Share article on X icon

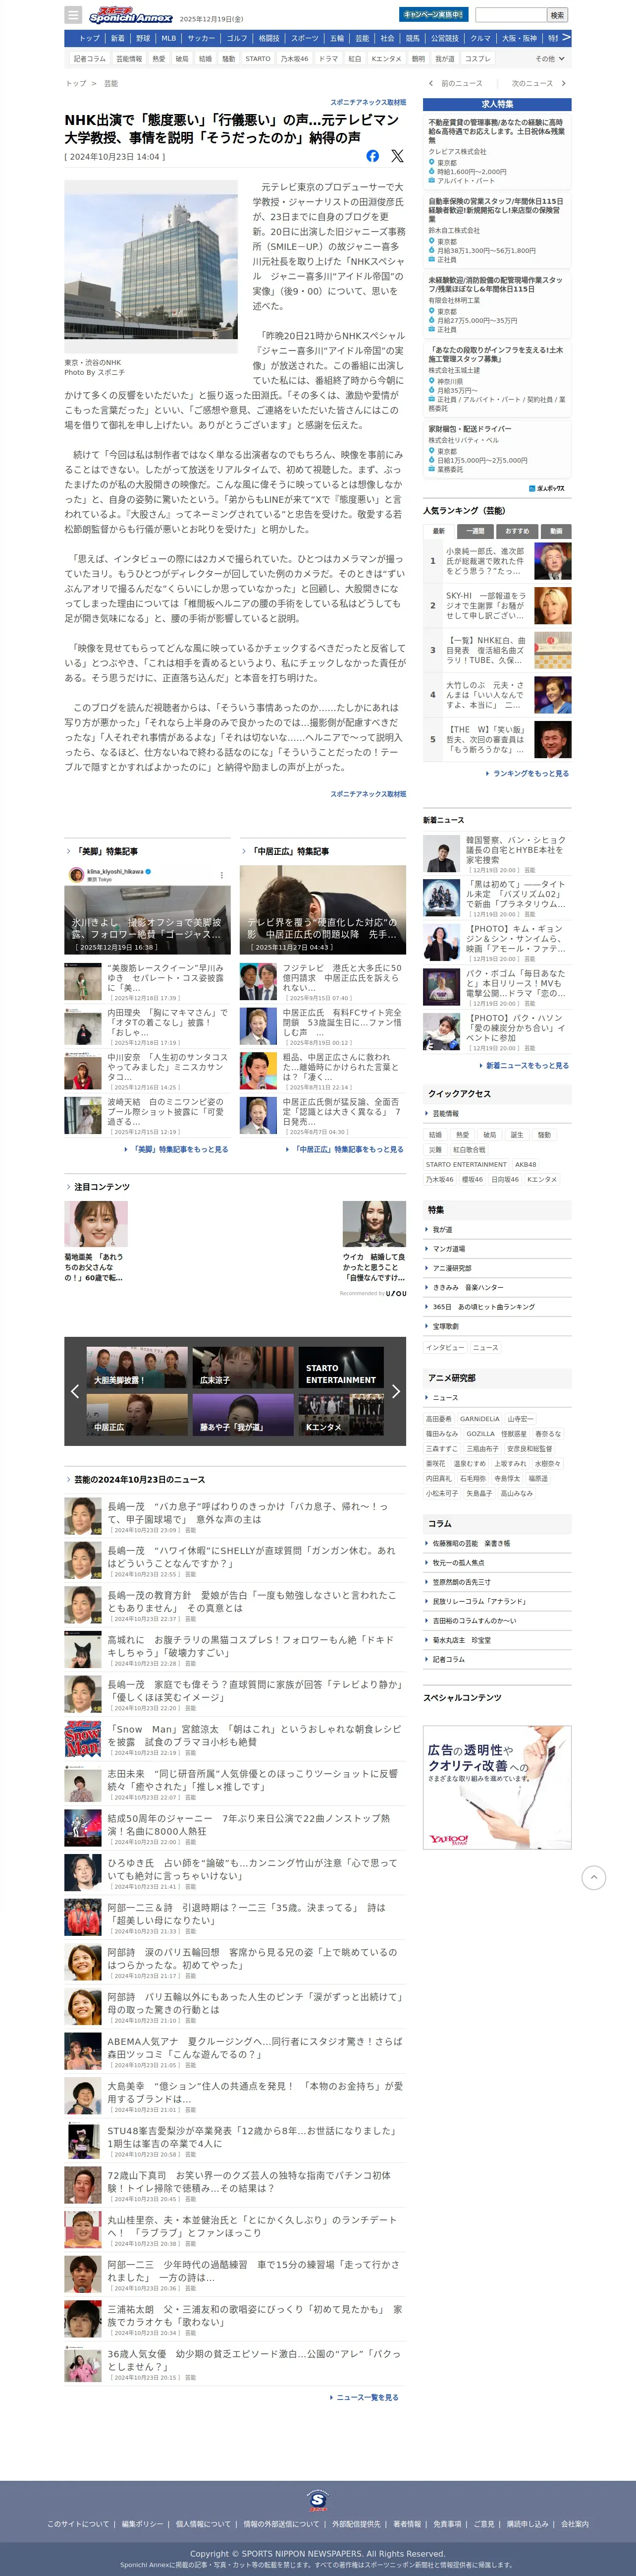pos(397,156)
